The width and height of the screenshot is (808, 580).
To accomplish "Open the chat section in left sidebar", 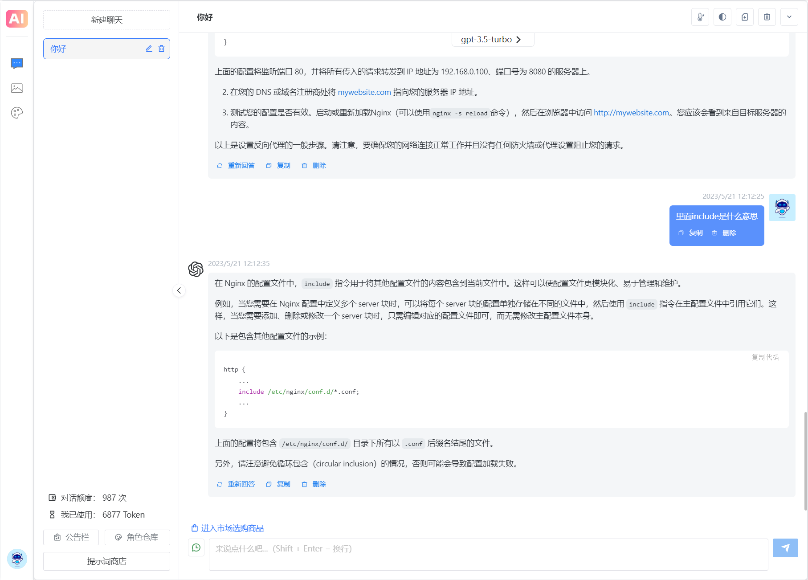I will click(x=17, y=64).
